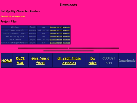Image resolution: width=137 pixels, height=103 pixels.
Task: Select the Billie Jean title cell
Action: pyautogui.click(x=15, y=27)
